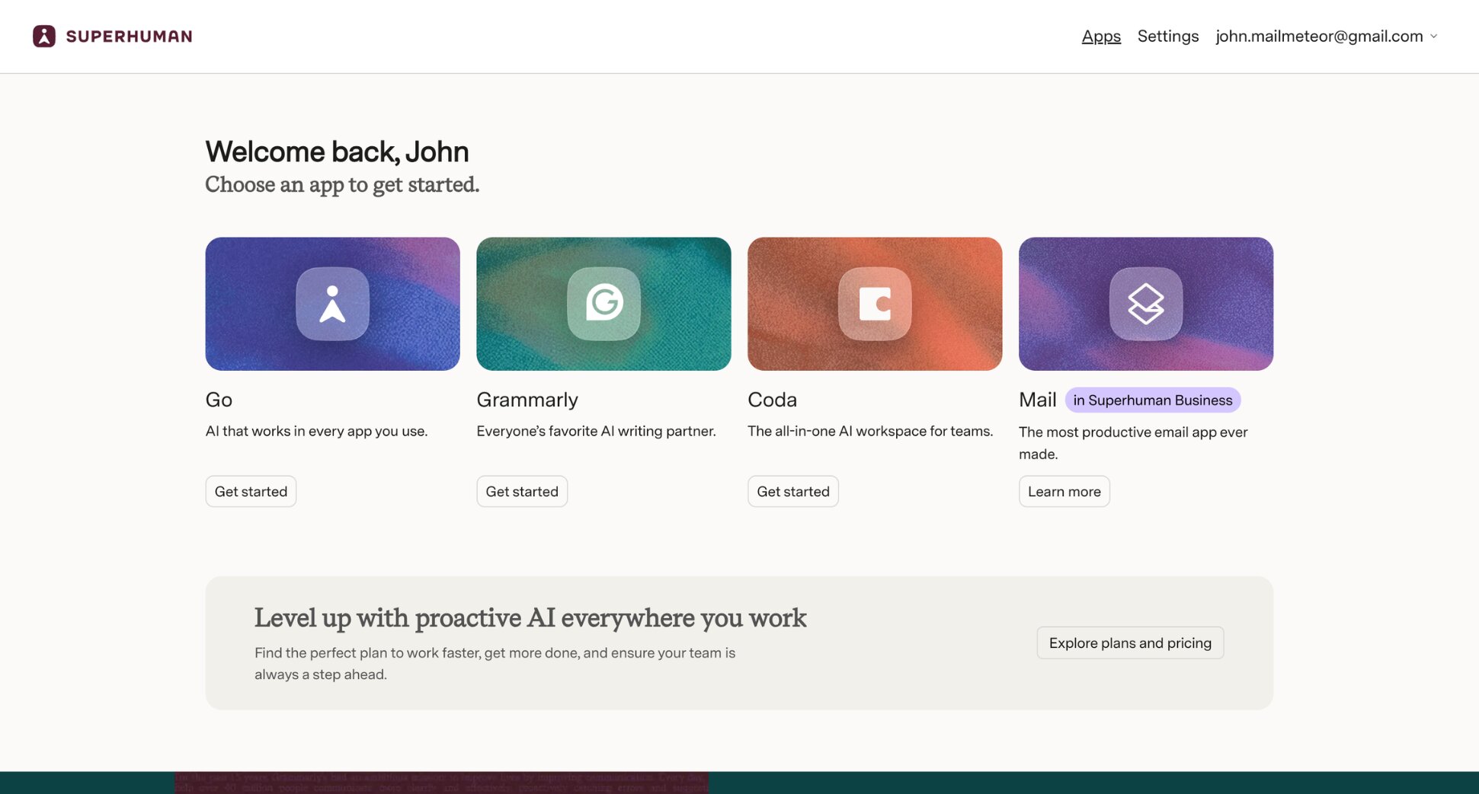Select the Grammarly app icon

coord(603,303)
